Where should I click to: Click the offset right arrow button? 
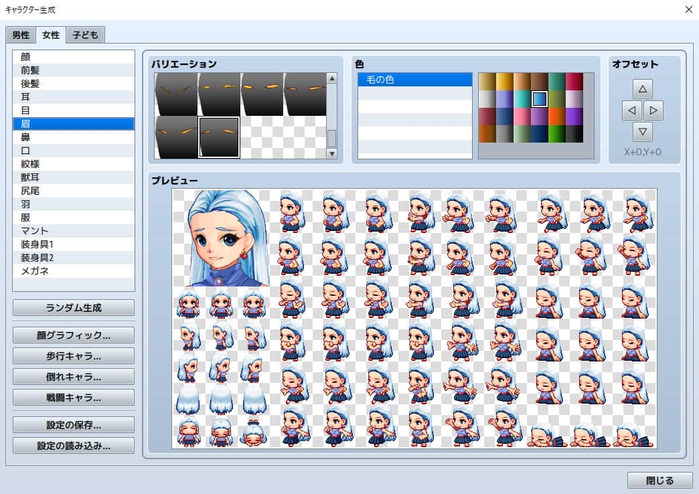[x=653, y=110]
